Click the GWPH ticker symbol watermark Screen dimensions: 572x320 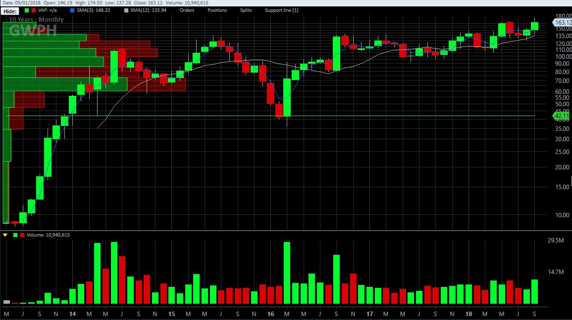click(33, 31)
